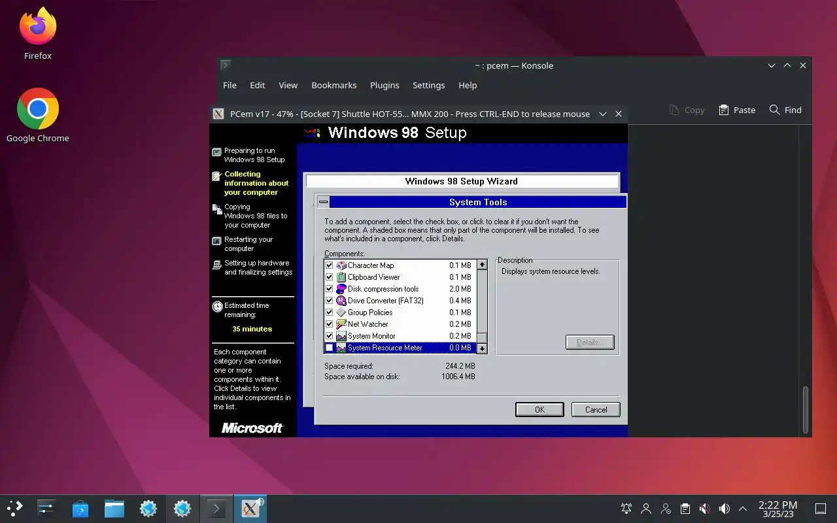Screen dimensions: 837x523
Task: Click the user account tray icon
Action: 646,509
